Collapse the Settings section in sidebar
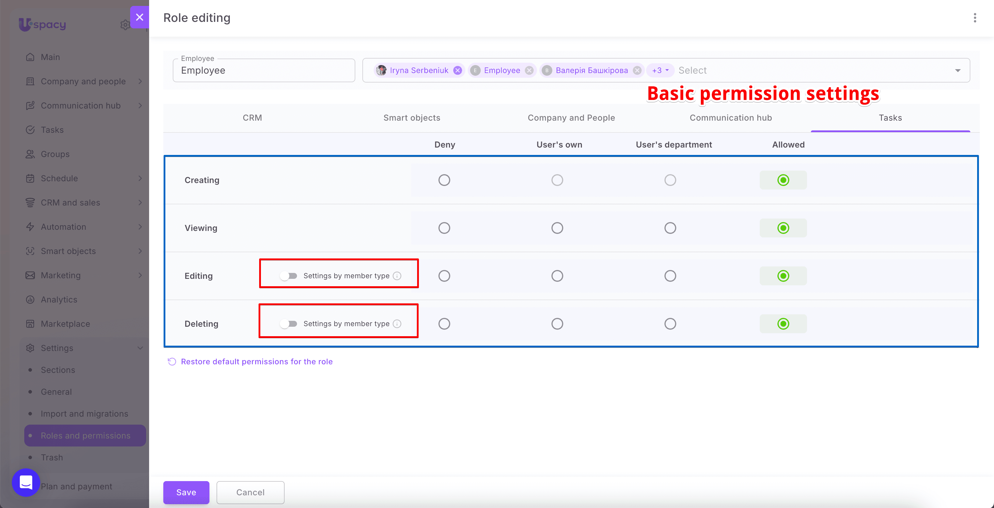Image resolution: width=994 pixels, height=508 pixels. (140, 348)
